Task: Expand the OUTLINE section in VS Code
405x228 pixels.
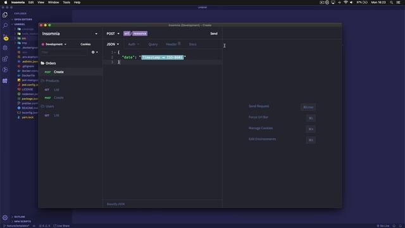Action: (x=18, y=217)
